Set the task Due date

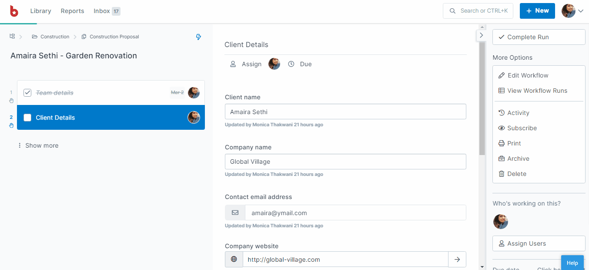300,64
